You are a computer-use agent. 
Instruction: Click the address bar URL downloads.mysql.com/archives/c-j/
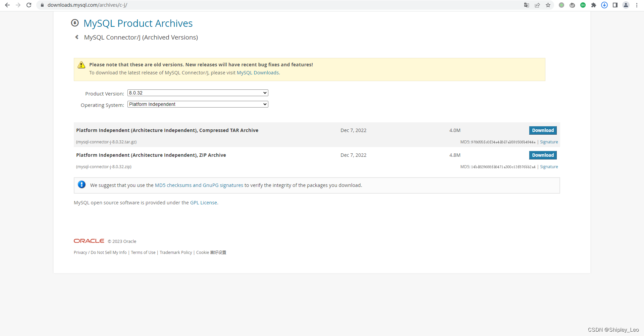click(x=87, y=5)
